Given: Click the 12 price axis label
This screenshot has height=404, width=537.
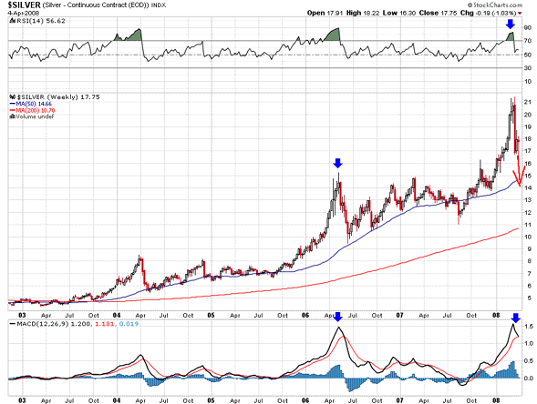Looking at the screenshot, I should click(x=528, y=212).
